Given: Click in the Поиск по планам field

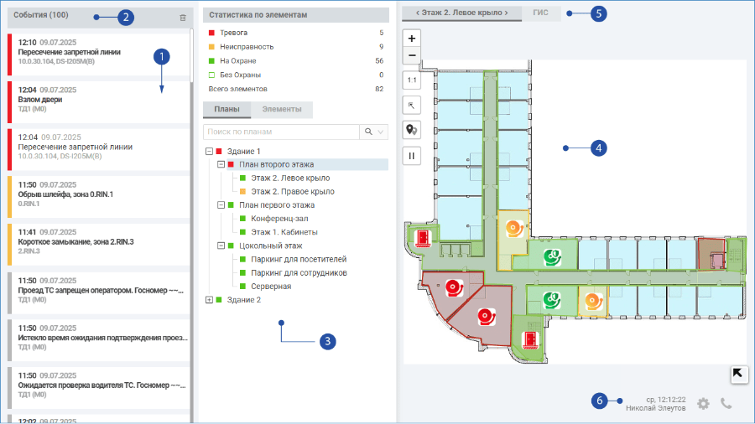Looking at the screenshot, I should [281, 132].
